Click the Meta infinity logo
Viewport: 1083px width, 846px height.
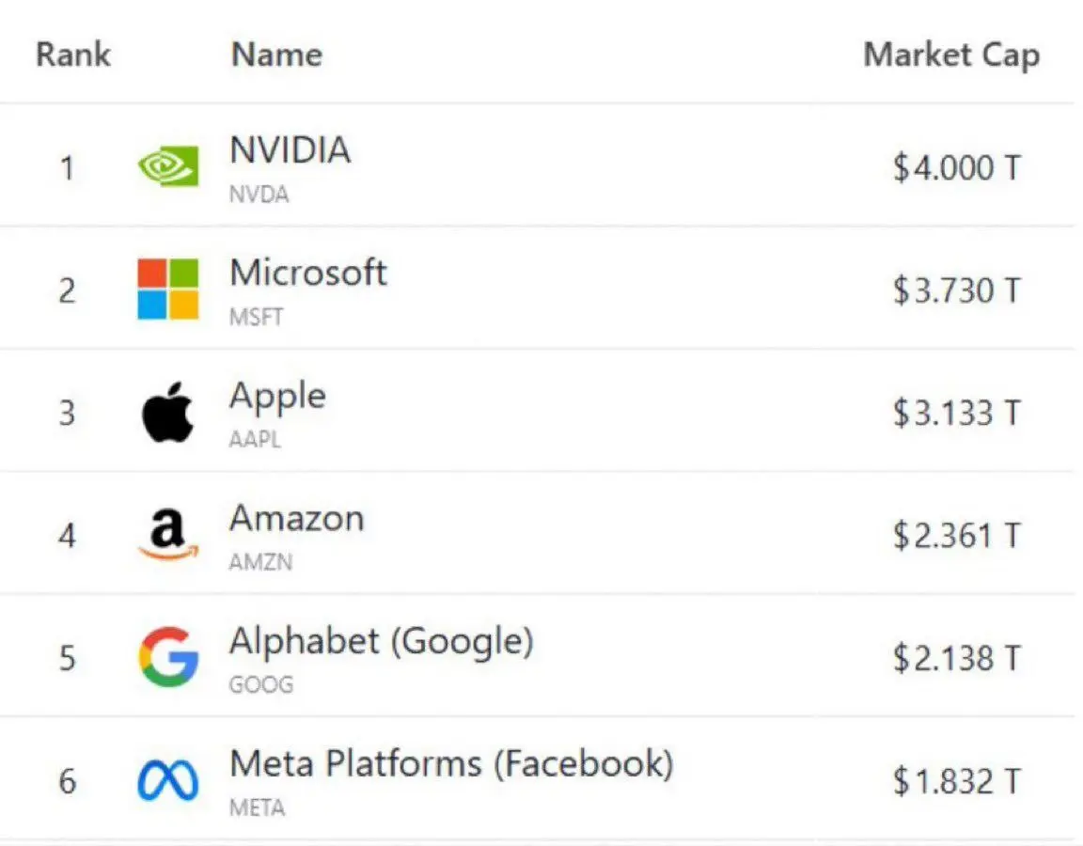168,780
